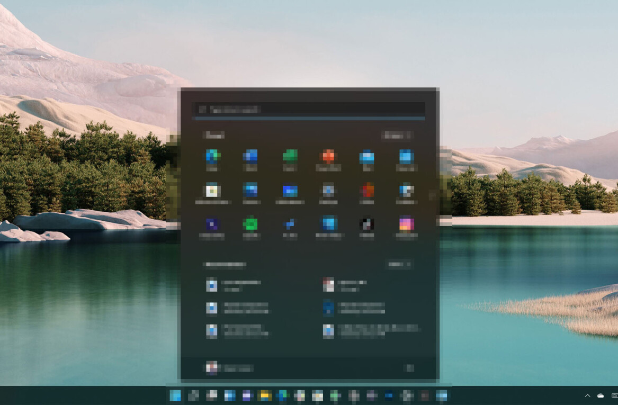
Task: Click the Windows Start button on taskbar
Action: 175,395
